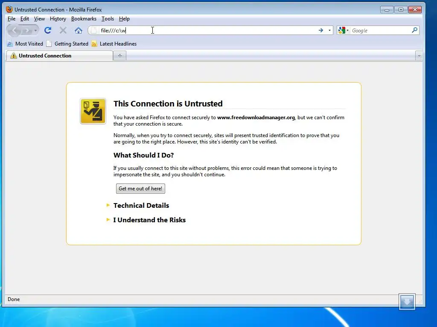437x327 pixels.
Task: Click the Reload page icon
Action: point(48,30)
